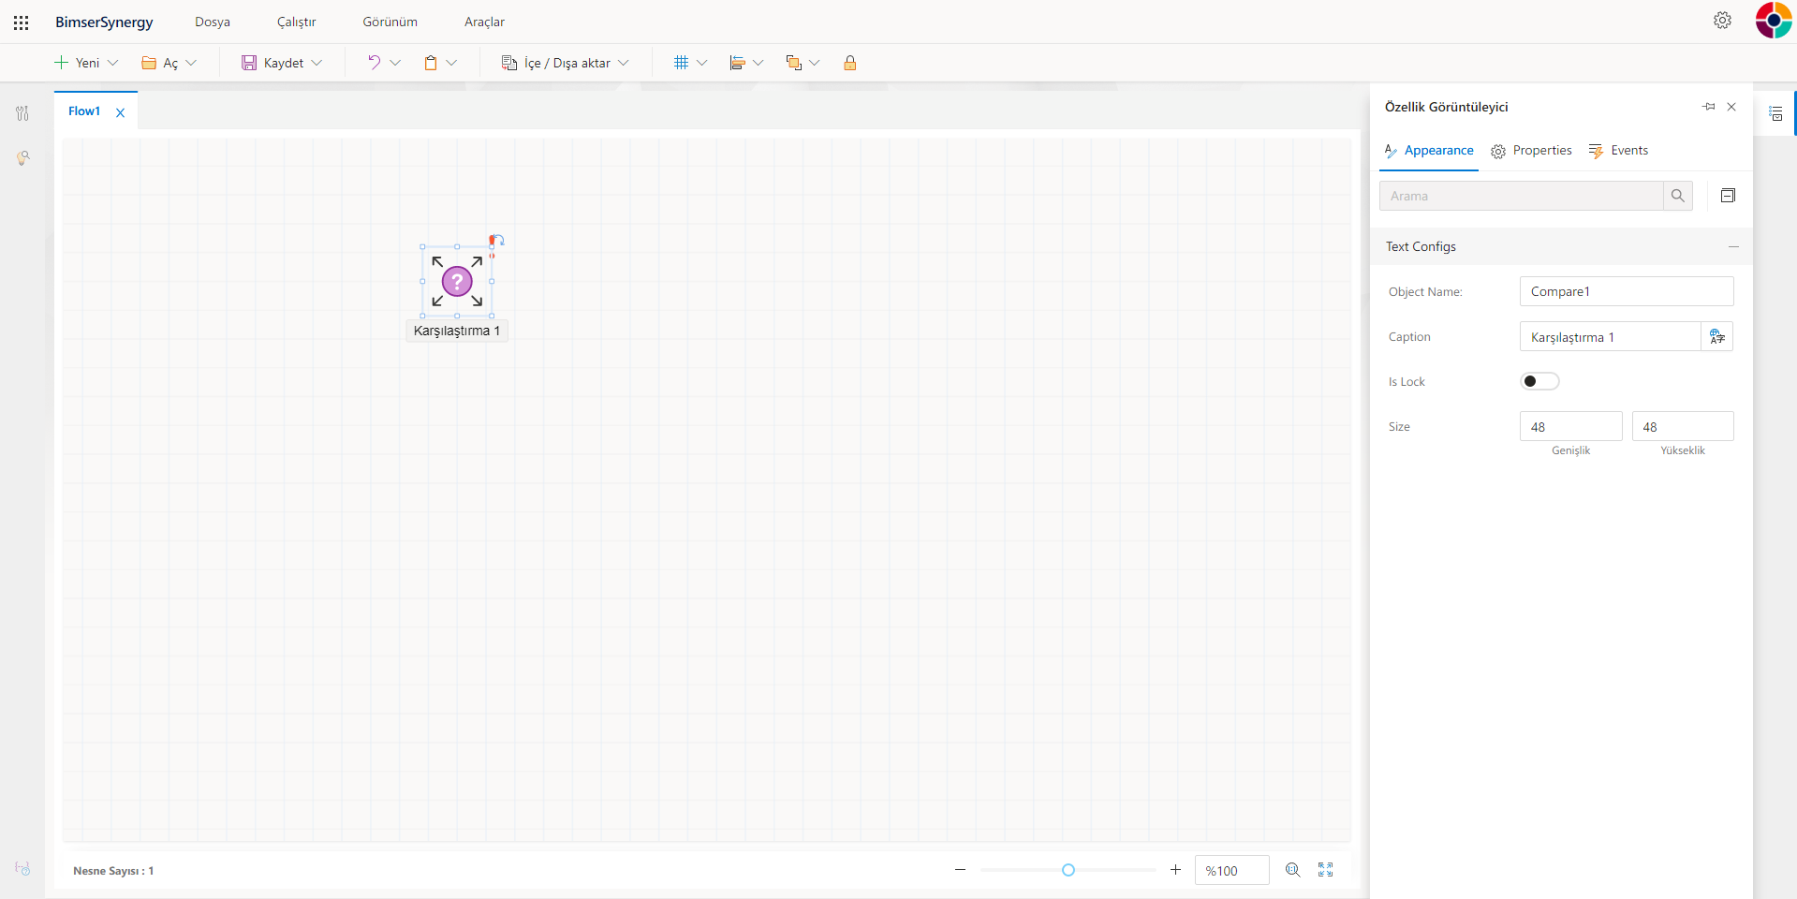Click the Yeni button
Image resolution: width=1797 pixels, height=899 pixels.
tap(78, 63)
